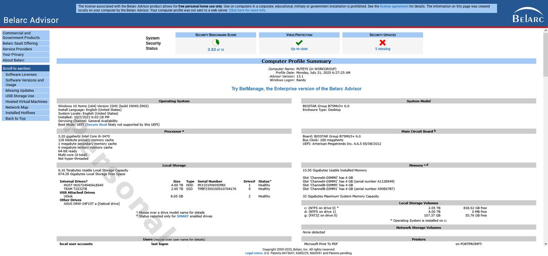
Task: Click the Virus Protection header
Action: click(x=299, y=35)
